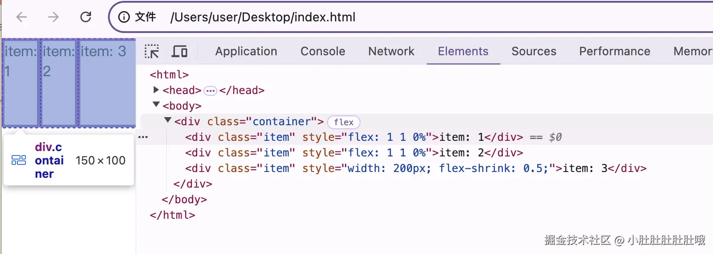This screenshot has height=254, width=713.
Task: Activate the inspect element picker icon
Action: click(x=152, y=51)
